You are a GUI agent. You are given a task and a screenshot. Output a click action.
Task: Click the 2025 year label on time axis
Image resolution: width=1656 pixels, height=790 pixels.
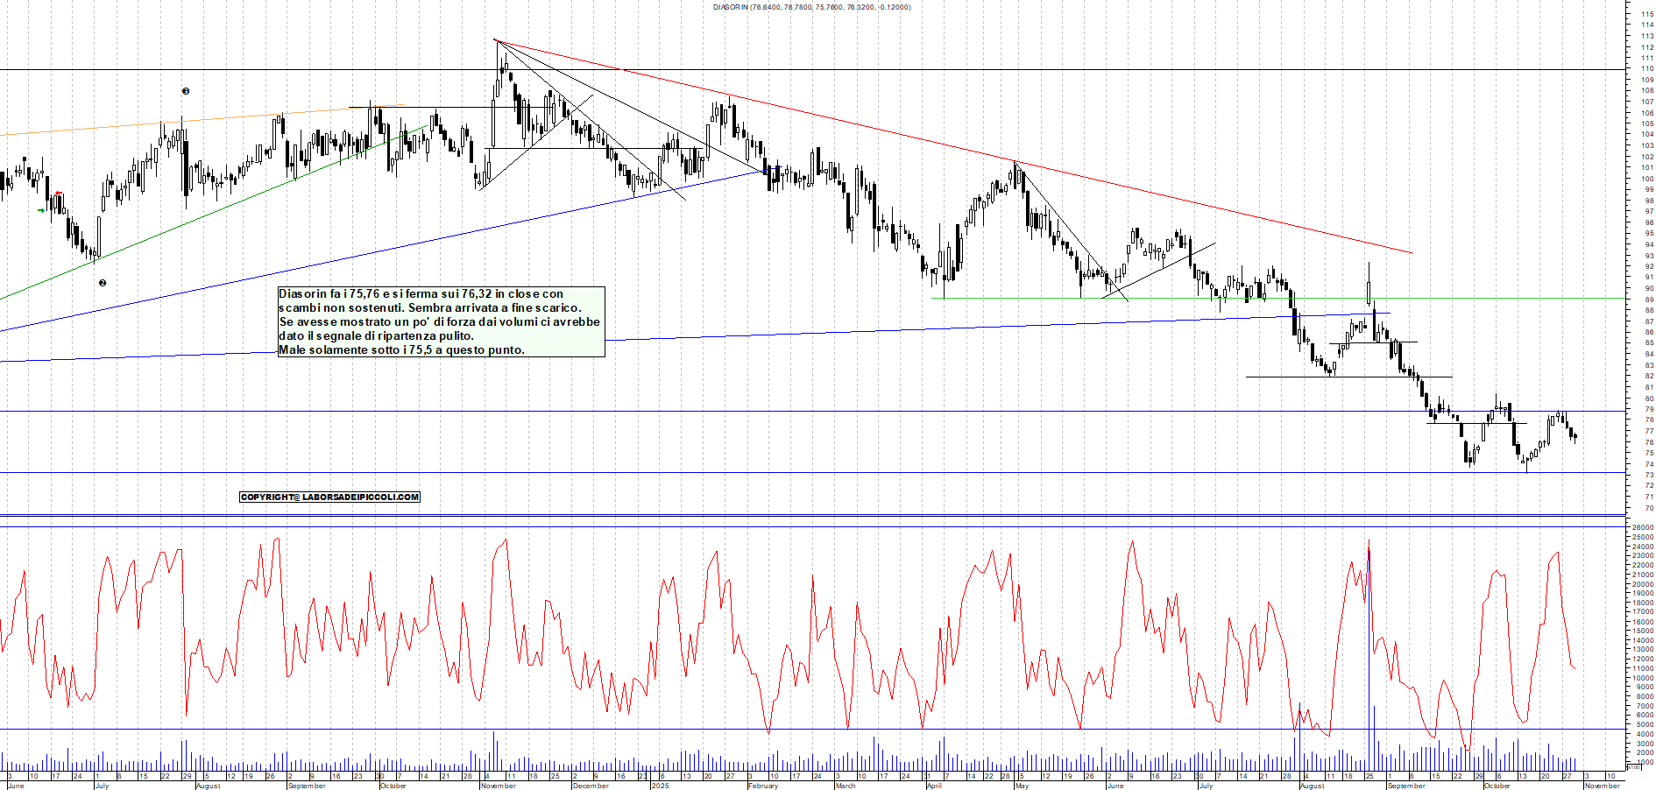660,786
